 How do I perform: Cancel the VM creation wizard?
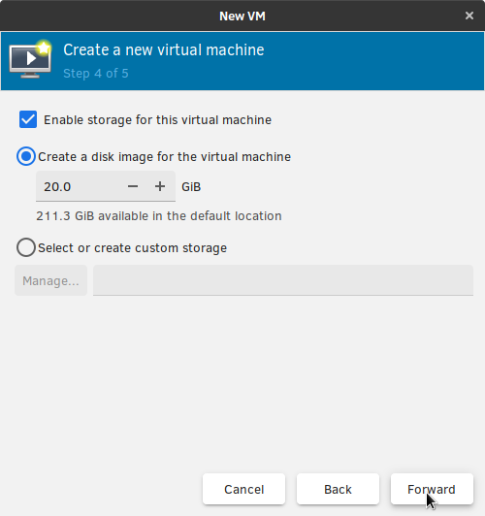coord(243,489)
